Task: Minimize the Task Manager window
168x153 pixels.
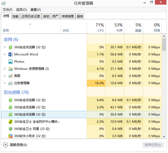Action: [x=145, y=3]
